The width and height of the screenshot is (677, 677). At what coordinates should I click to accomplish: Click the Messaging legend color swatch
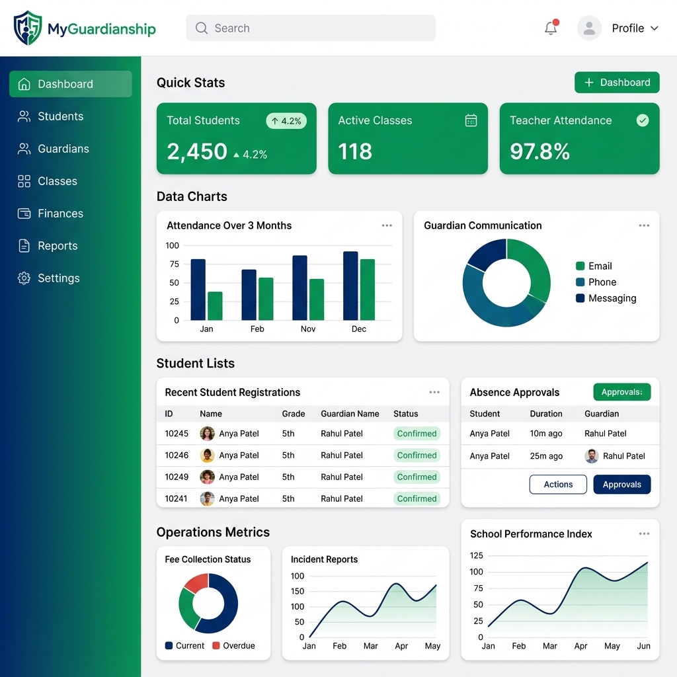(x=580, y=298)
